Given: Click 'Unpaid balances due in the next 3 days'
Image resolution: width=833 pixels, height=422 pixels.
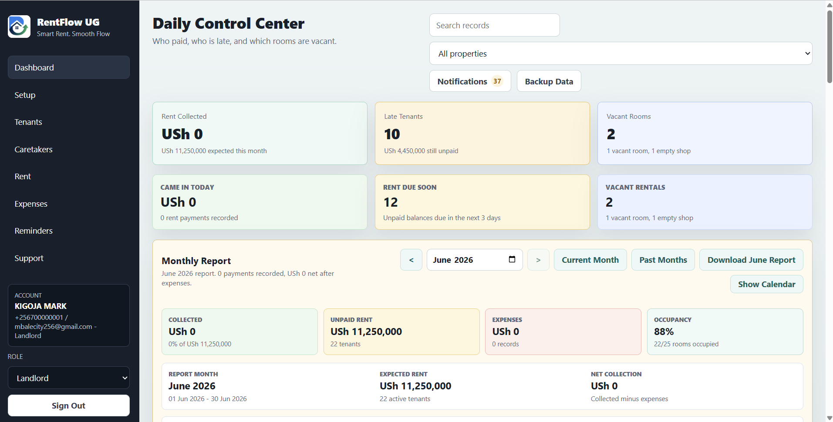Looking at the screenshot, I should [x=442, y=218].
